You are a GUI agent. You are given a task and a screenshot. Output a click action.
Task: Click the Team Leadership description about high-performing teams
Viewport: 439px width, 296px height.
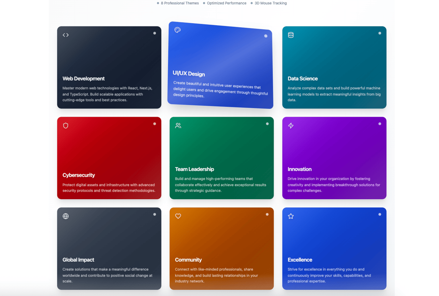(x=221, y=185)
